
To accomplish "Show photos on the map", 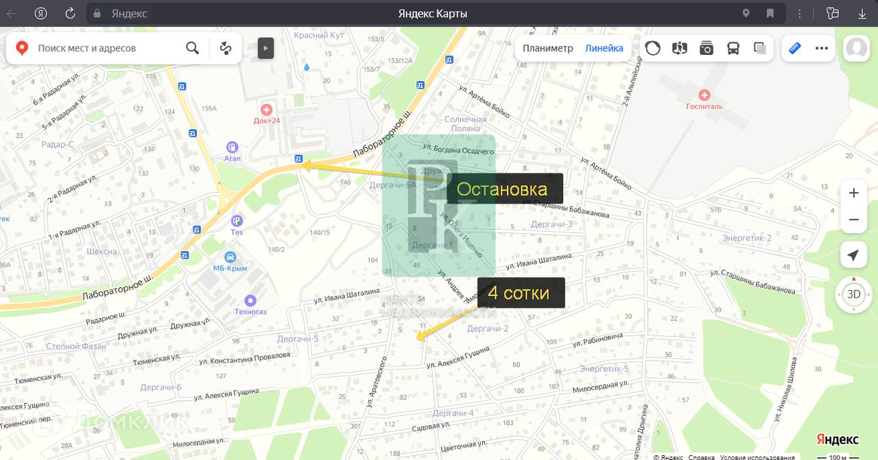I will tap(707, 48).
